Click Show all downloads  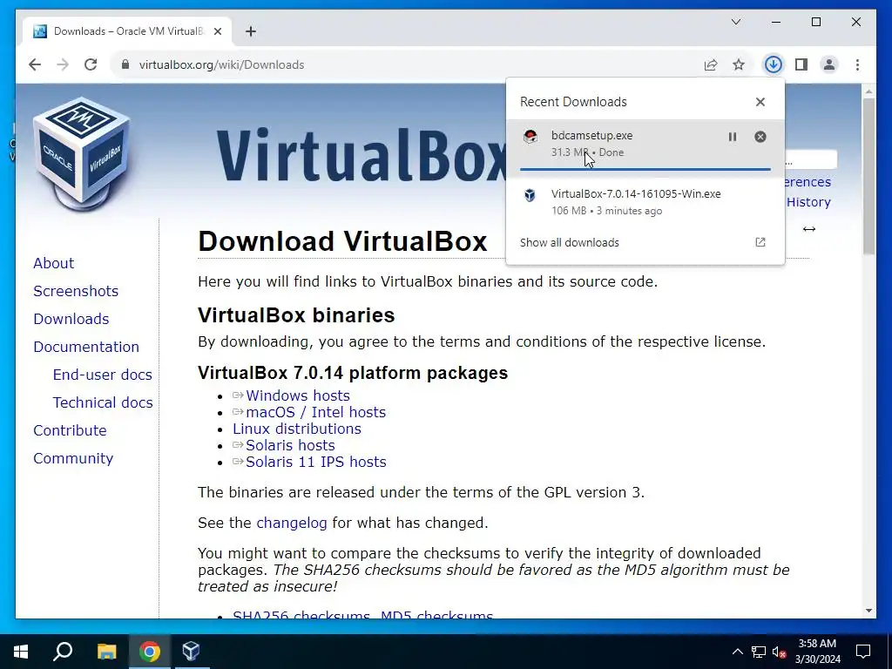click(x=570, y=242)
